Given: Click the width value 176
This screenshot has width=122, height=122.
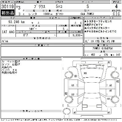Looking at the screenshot, I should point(106,55).
